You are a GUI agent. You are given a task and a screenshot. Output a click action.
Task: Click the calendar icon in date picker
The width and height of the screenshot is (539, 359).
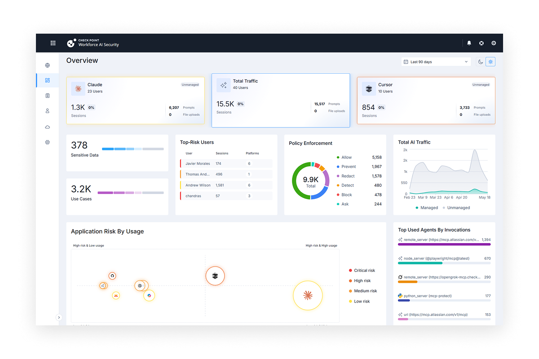406,62
